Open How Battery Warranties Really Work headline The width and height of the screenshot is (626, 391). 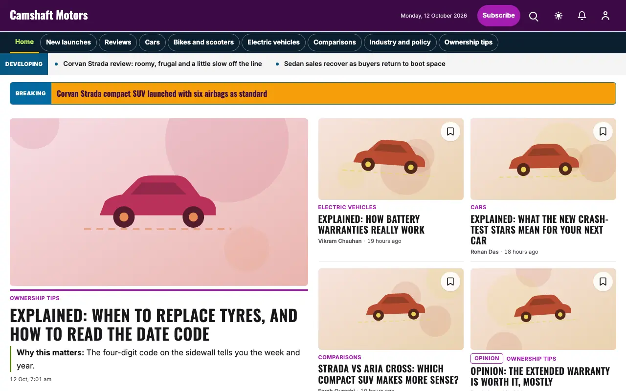pyautogui.click(x=371, y=224)
